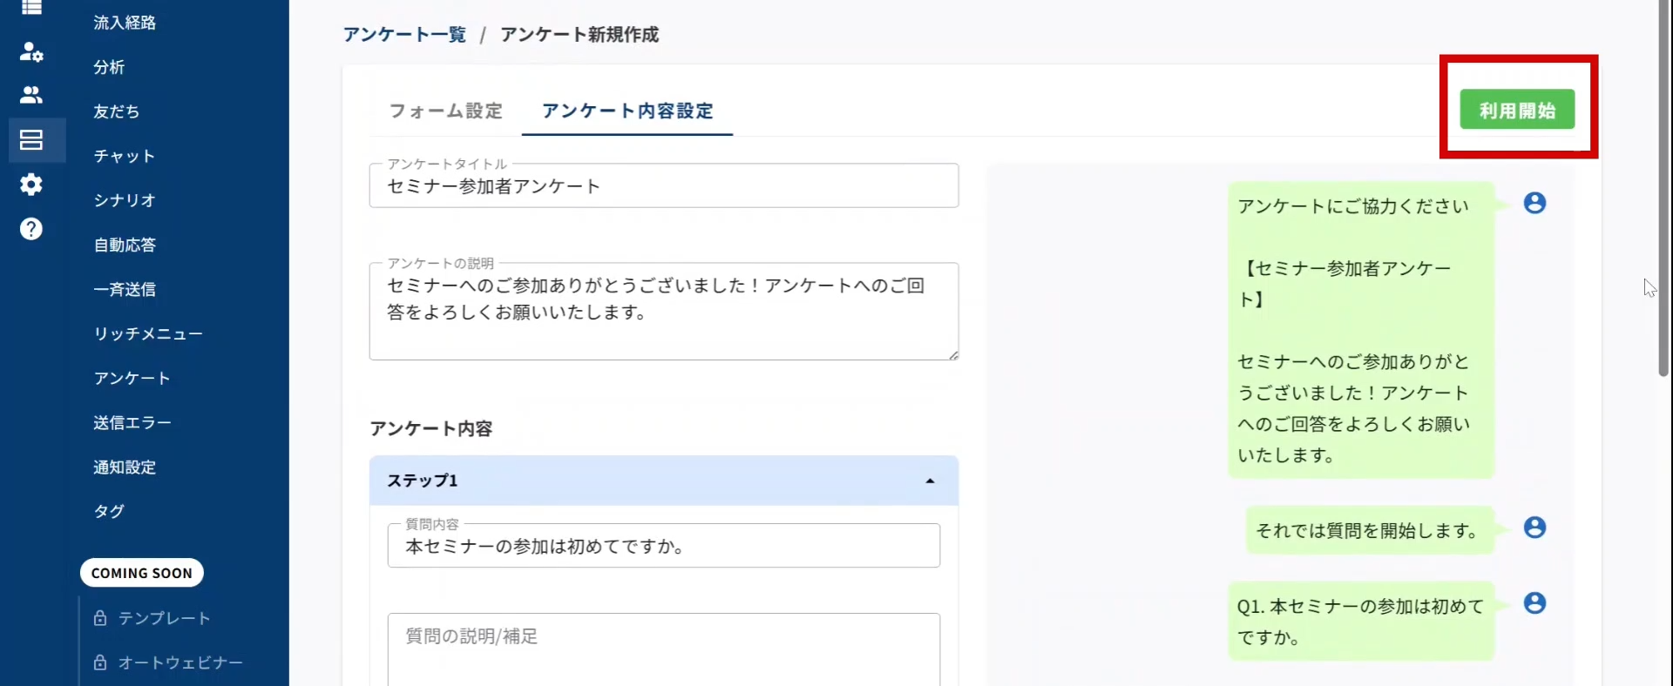Click the アンケートタイトル input field
This screenshot has height=686, width=1673.
663,186
